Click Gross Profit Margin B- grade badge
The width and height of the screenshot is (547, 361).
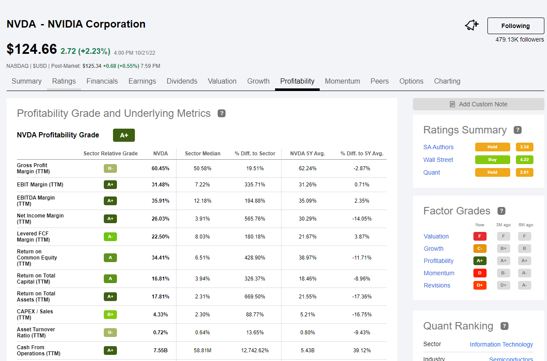(x=110, y=168)
